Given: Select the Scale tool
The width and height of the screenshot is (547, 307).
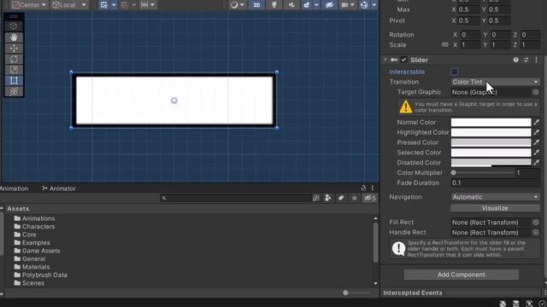Looking at the screenshot, I should [x=14, y=70].
